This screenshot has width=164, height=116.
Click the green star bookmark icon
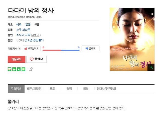pos(19,69)
